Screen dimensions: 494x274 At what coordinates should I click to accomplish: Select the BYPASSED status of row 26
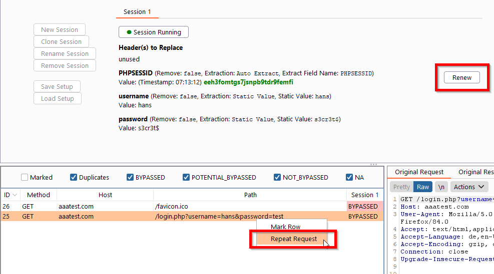(365, 207)
